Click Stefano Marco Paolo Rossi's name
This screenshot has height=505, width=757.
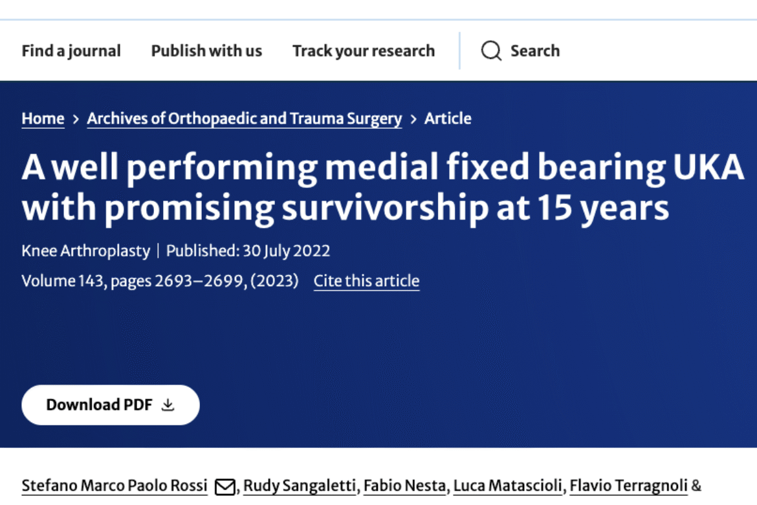[x=114, y=486]
